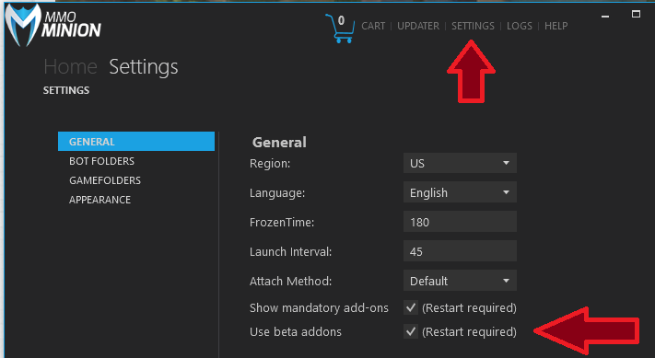
Task: Expand the Attach Method dropdown
Action: click(460, 281)
